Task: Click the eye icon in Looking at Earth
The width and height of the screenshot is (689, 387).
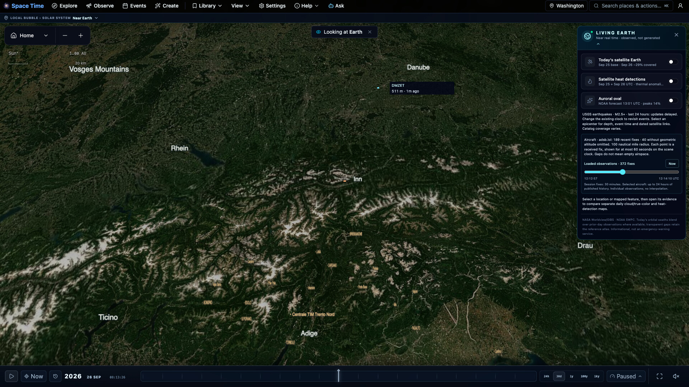Action: click(318, 32)
